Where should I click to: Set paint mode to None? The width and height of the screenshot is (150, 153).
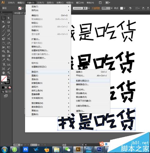(10, 87)
